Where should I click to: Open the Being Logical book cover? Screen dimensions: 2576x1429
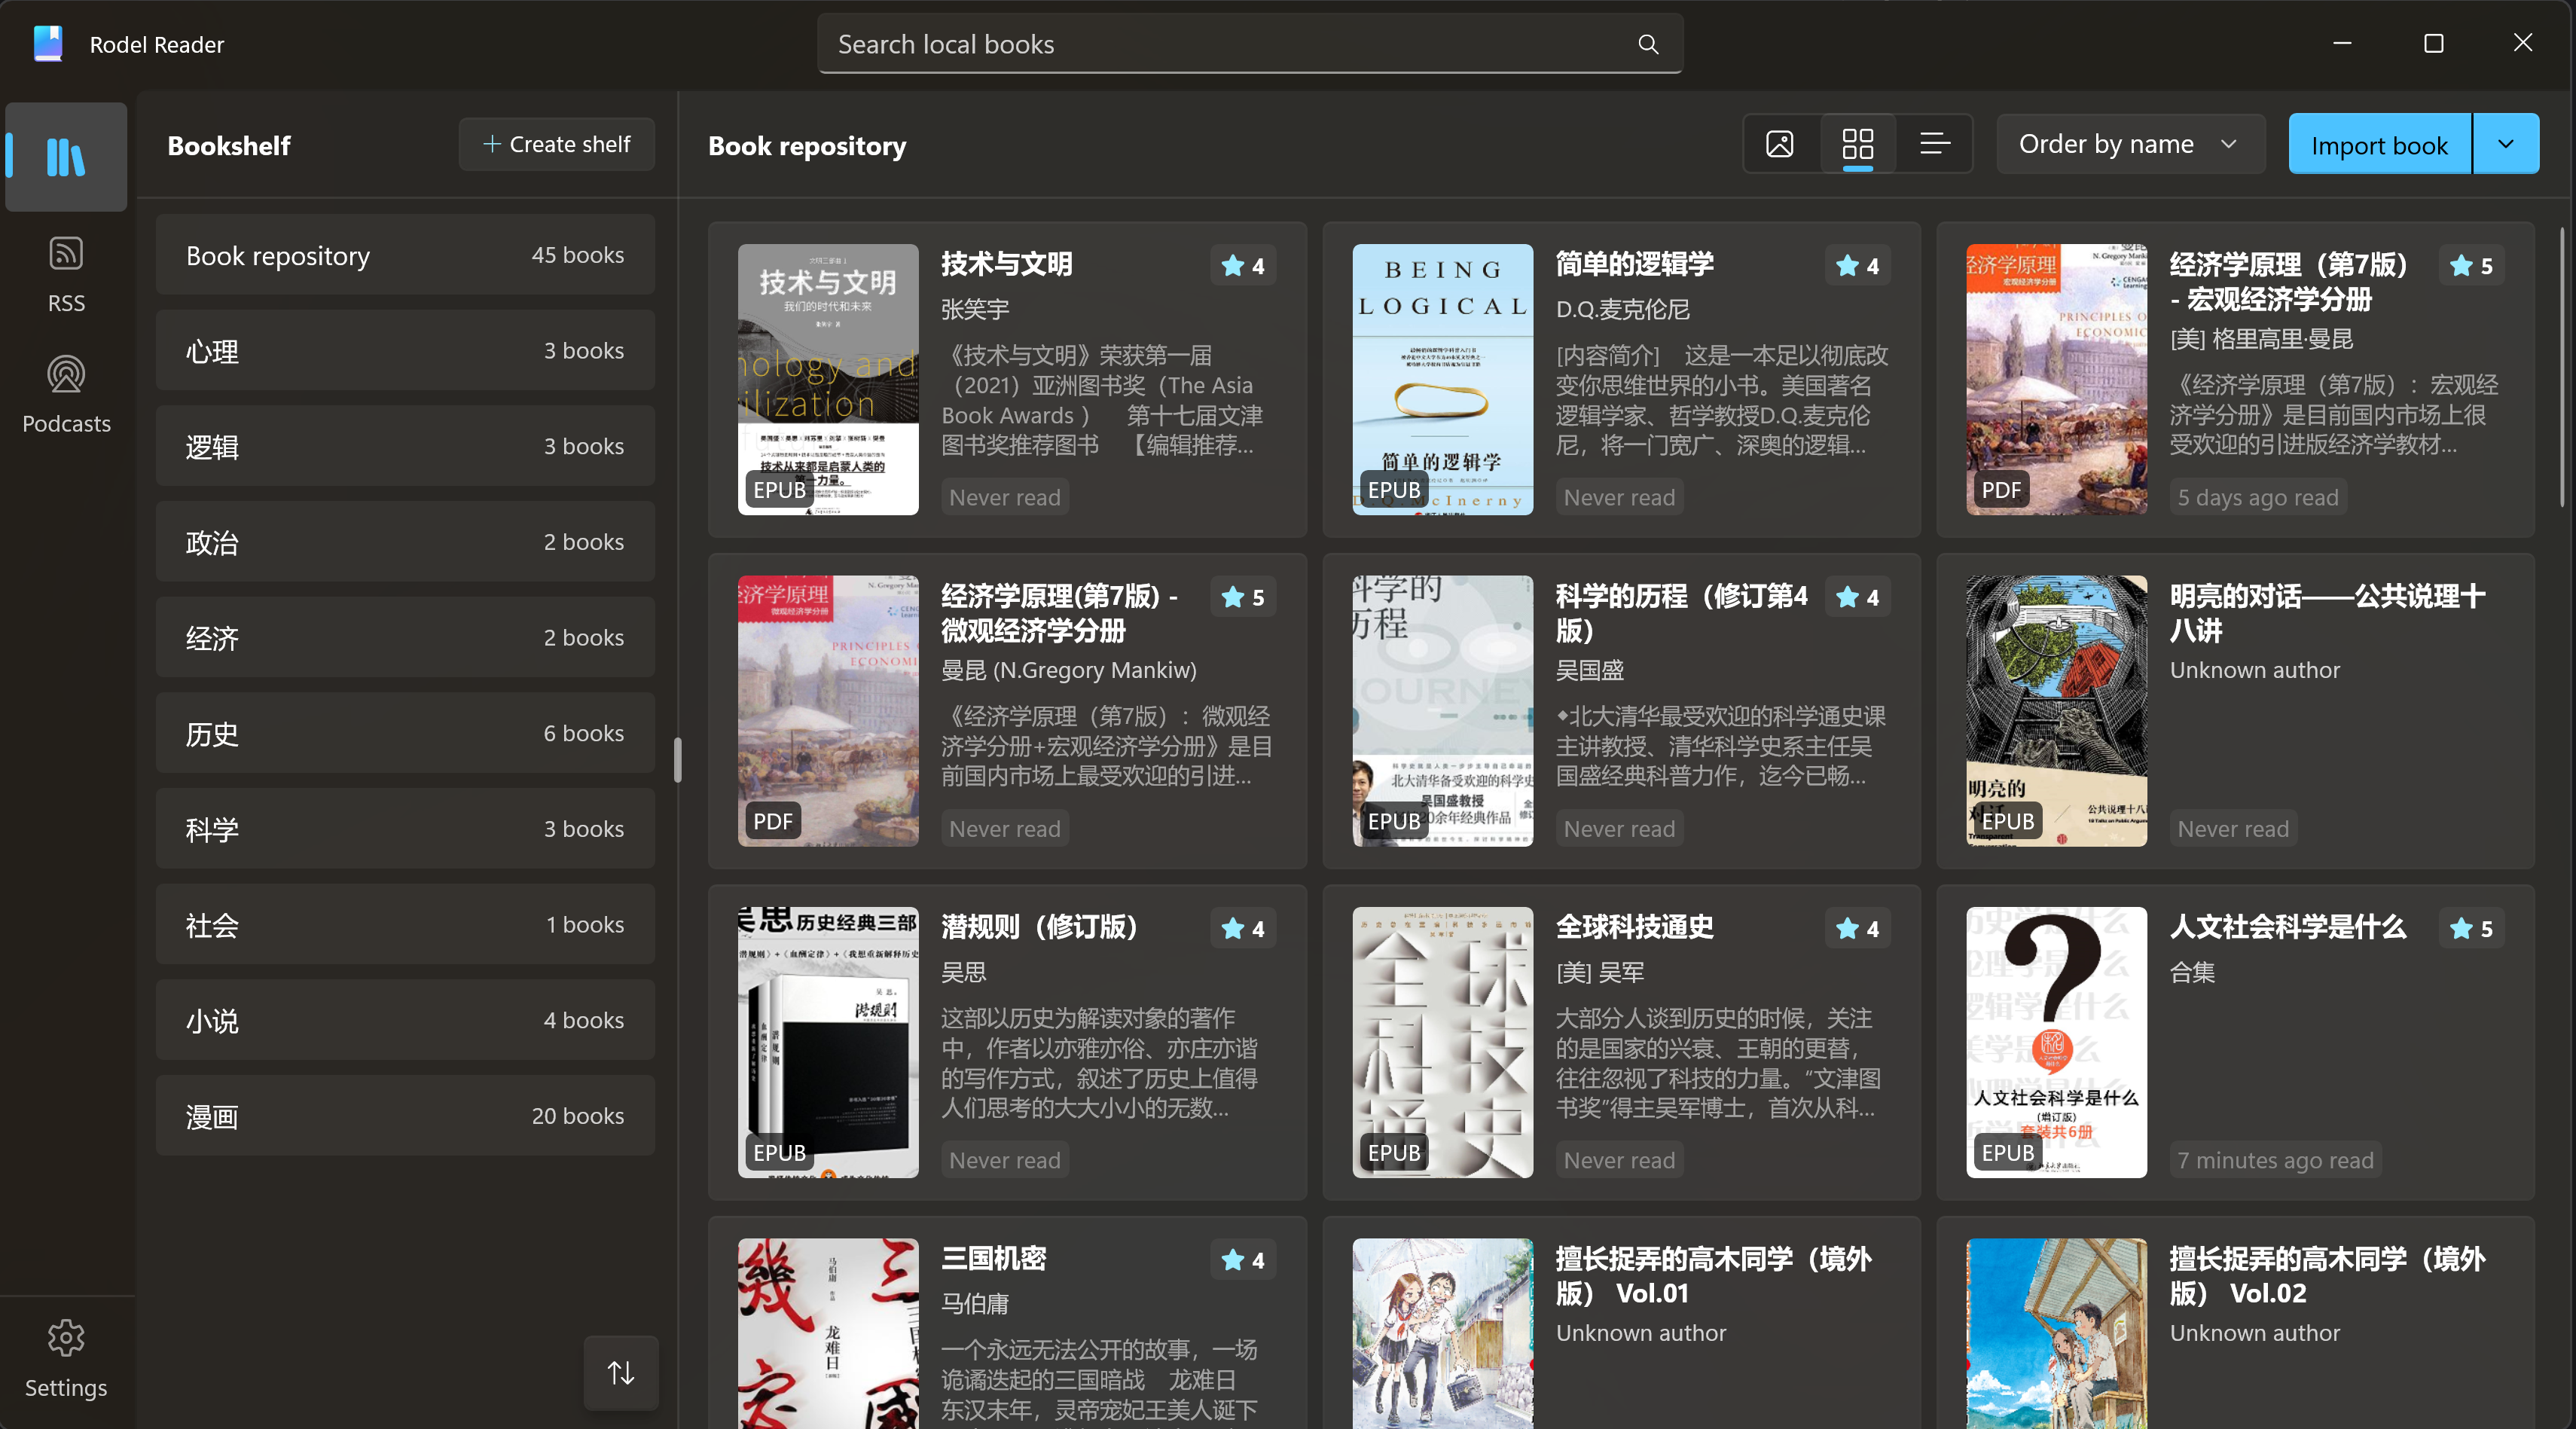(1442, 380)
